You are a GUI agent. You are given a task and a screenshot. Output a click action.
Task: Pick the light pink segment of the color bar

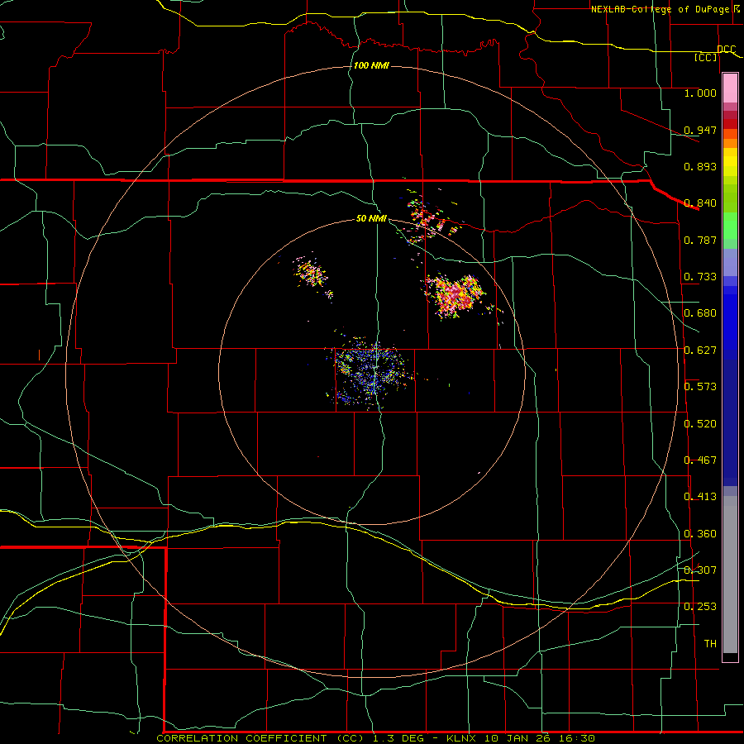(x=730, y=88)
